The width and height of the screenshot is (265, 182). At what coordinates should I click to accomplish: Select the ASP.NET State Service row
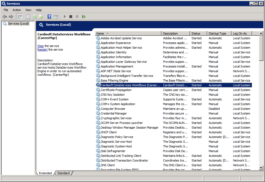coord(174,71)
